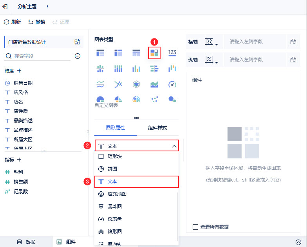
Task: Choose 饼图 from the shape list
Action: (136, 169)
